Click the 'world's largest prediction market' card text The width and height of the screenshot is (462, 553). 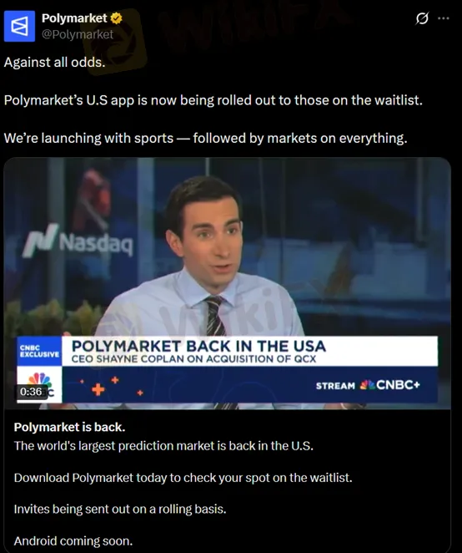click(163, 446)
